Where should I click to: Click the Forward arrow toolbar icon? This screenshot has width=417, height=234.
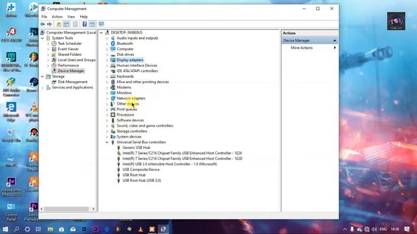(50, 24)
